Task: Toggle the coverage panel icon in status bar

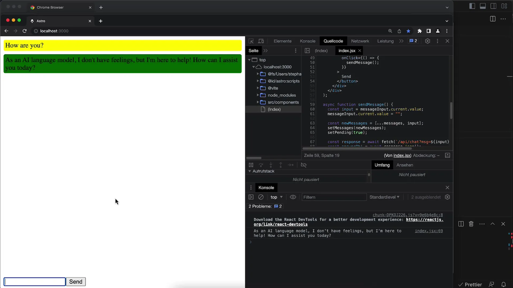Action: 447,155
